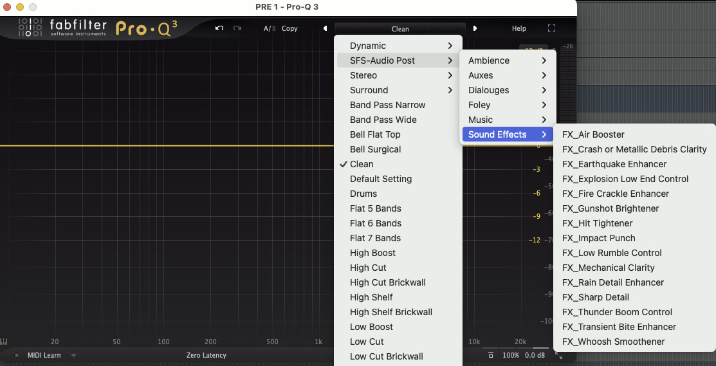Enable MIDI Learn
Screen dimensions: 716x366
(x=43, y=355)
